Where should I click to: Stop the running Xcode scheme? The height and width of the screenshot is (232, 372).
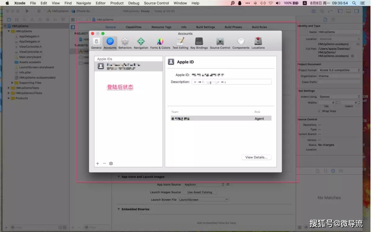click(39, 11)
